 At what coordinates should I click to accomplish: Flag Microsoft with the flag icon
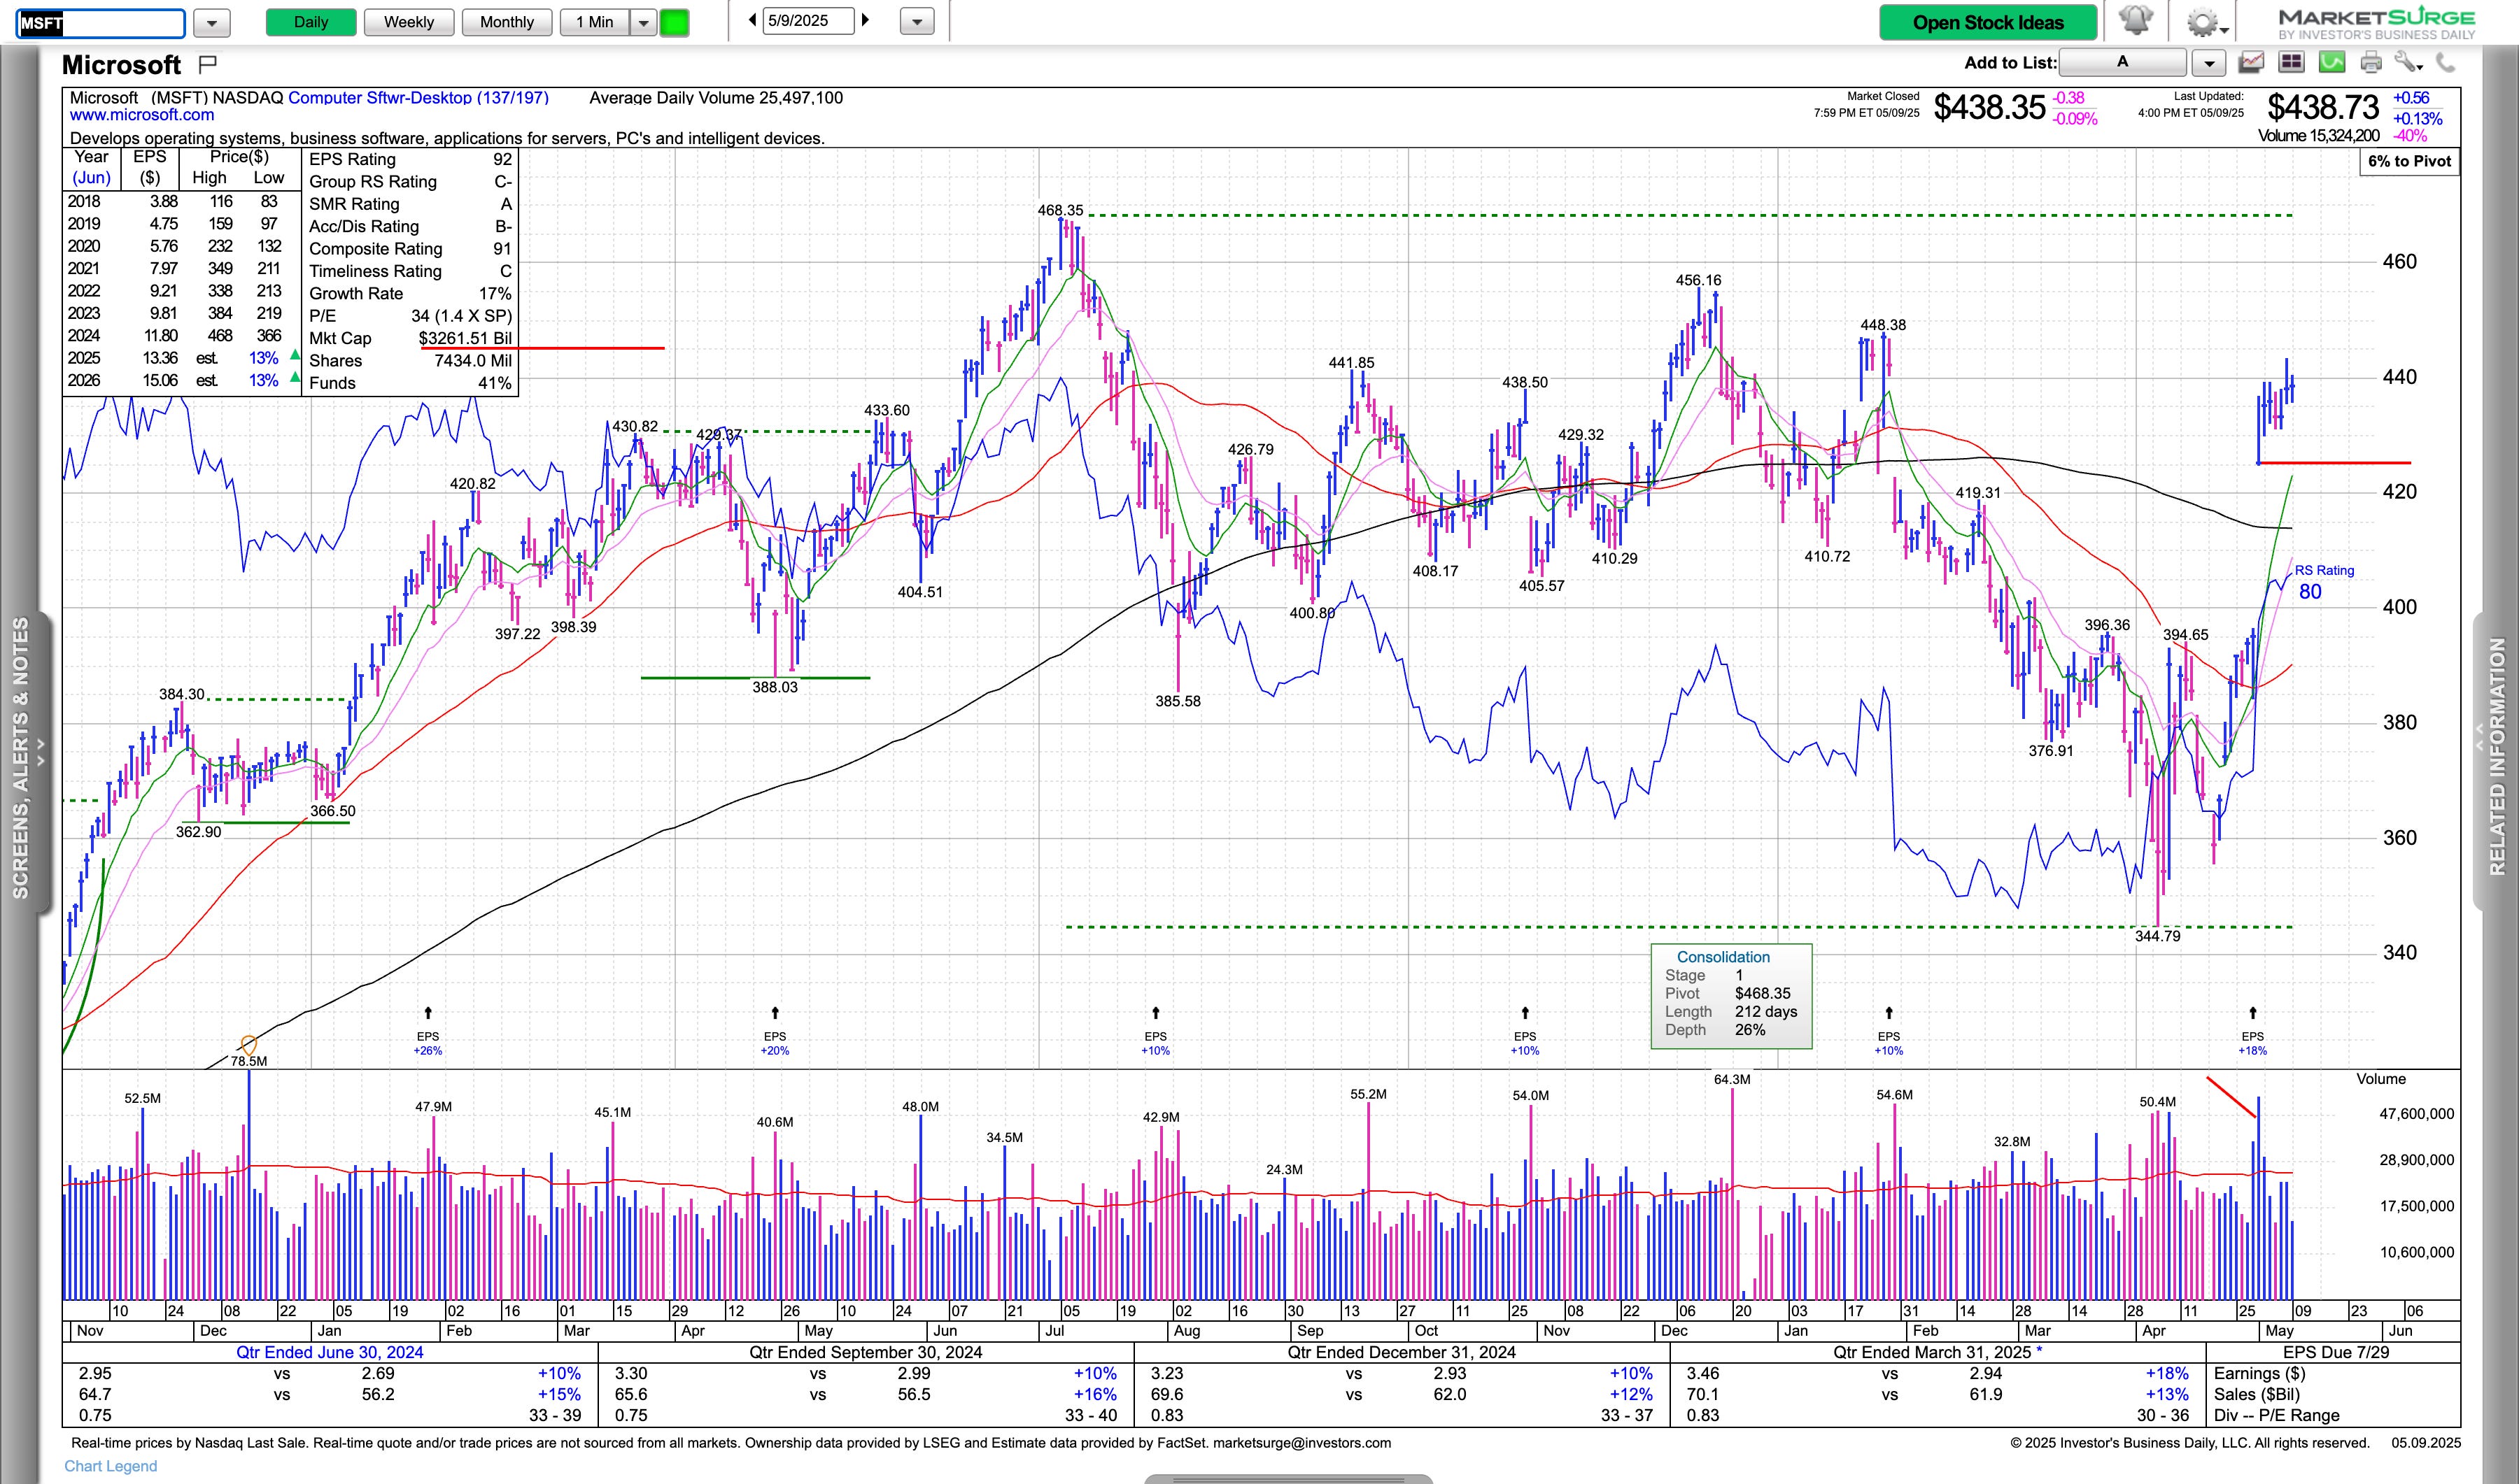pos(207,65)
